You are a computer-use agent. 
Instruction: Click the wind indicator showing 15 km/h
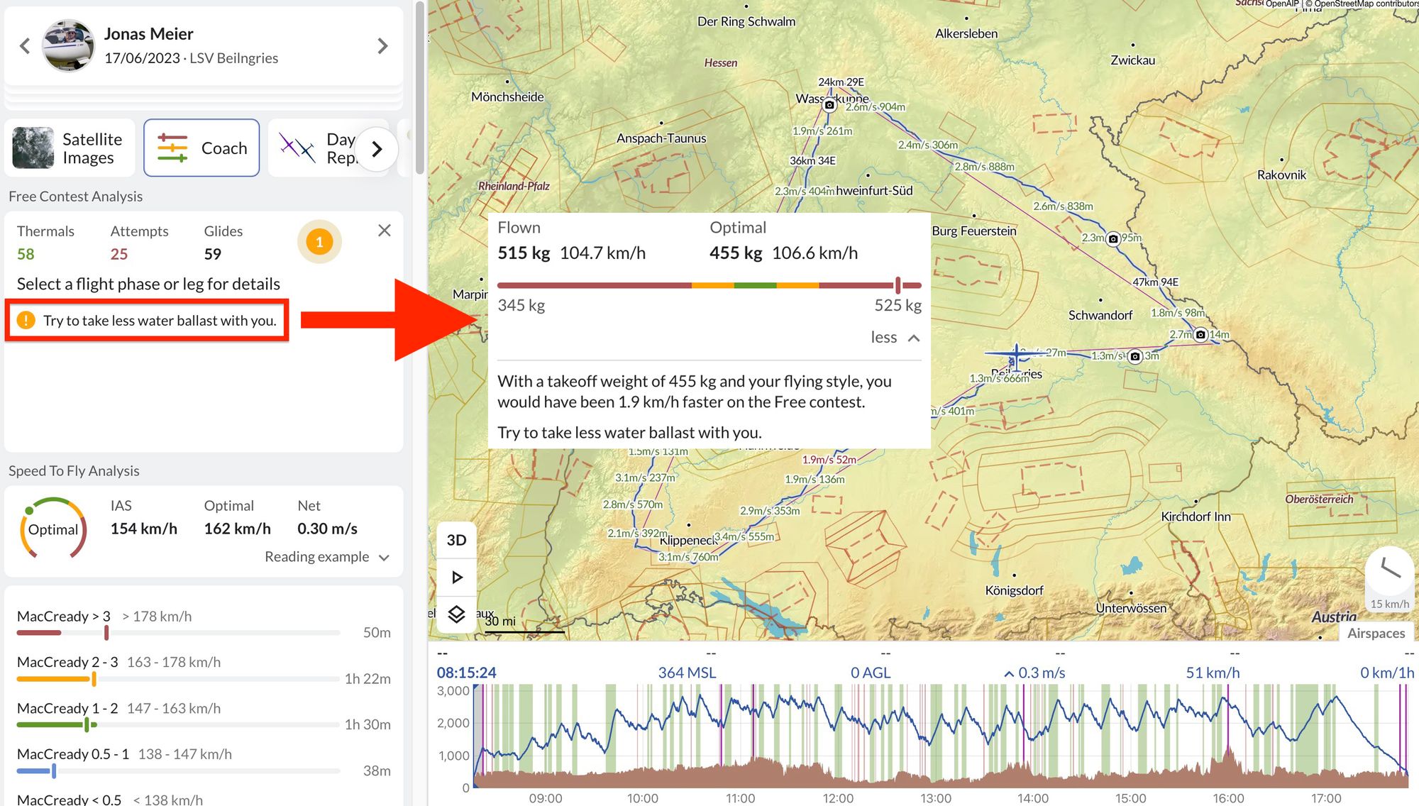1389,580
